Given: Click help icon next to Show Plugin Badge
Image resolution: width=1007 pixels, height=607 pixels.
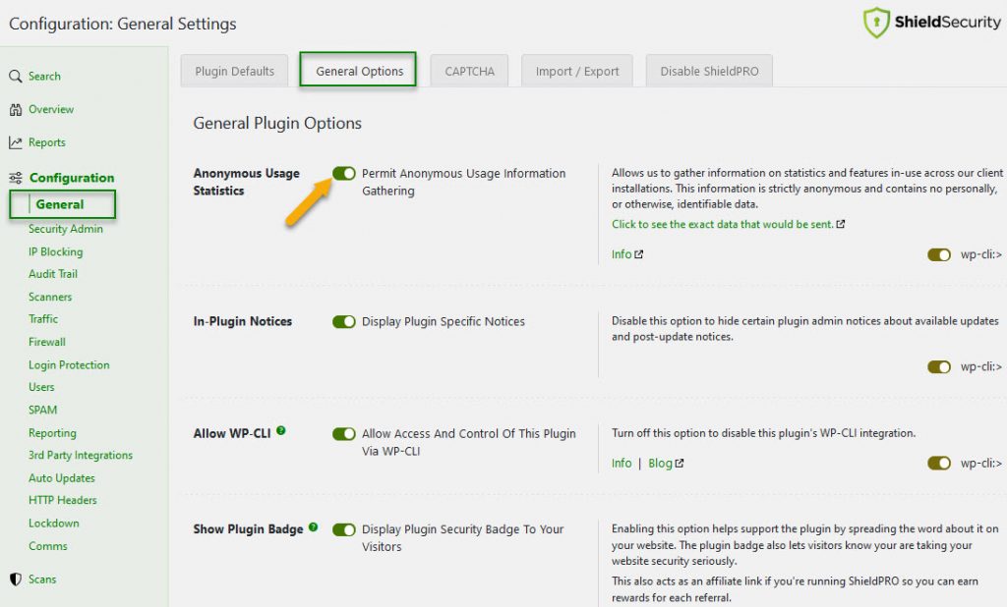Looking at the screenshot, I should coord(314,526).
